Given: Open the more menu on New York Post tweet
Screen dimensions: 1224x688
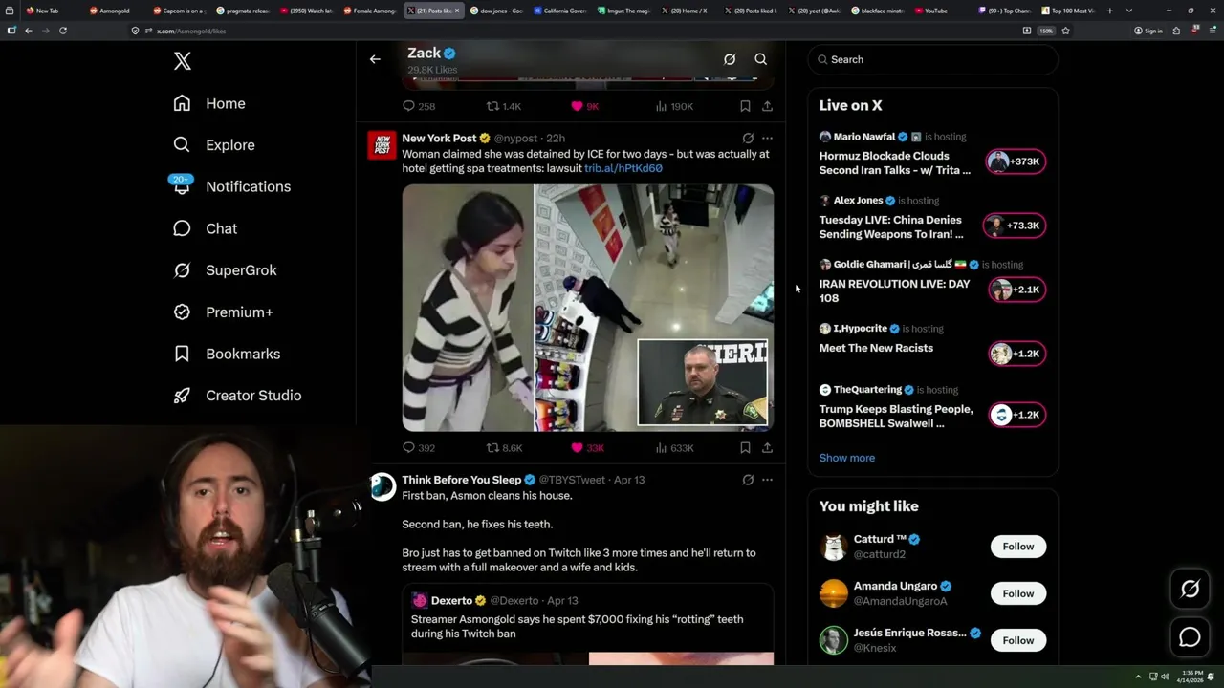Looking at the screenshot, I should click(x=767, y=139).
